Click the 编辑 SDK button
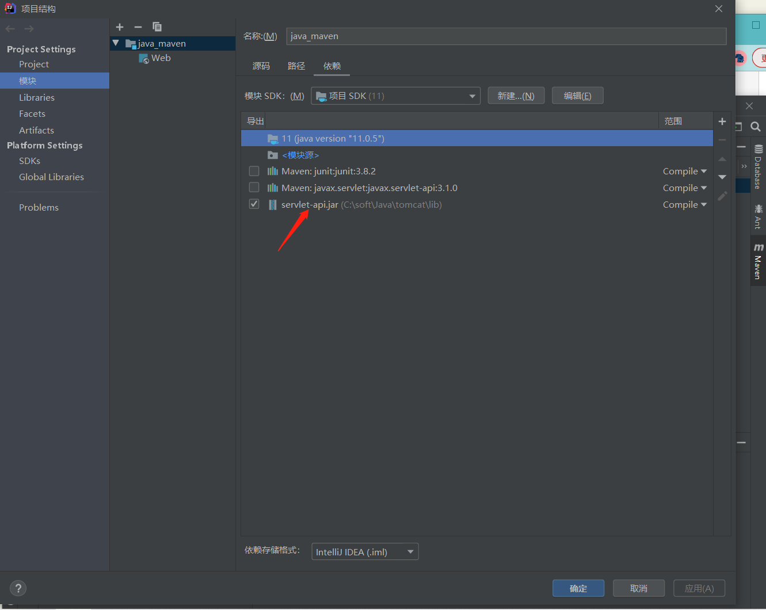 [578, 96]
